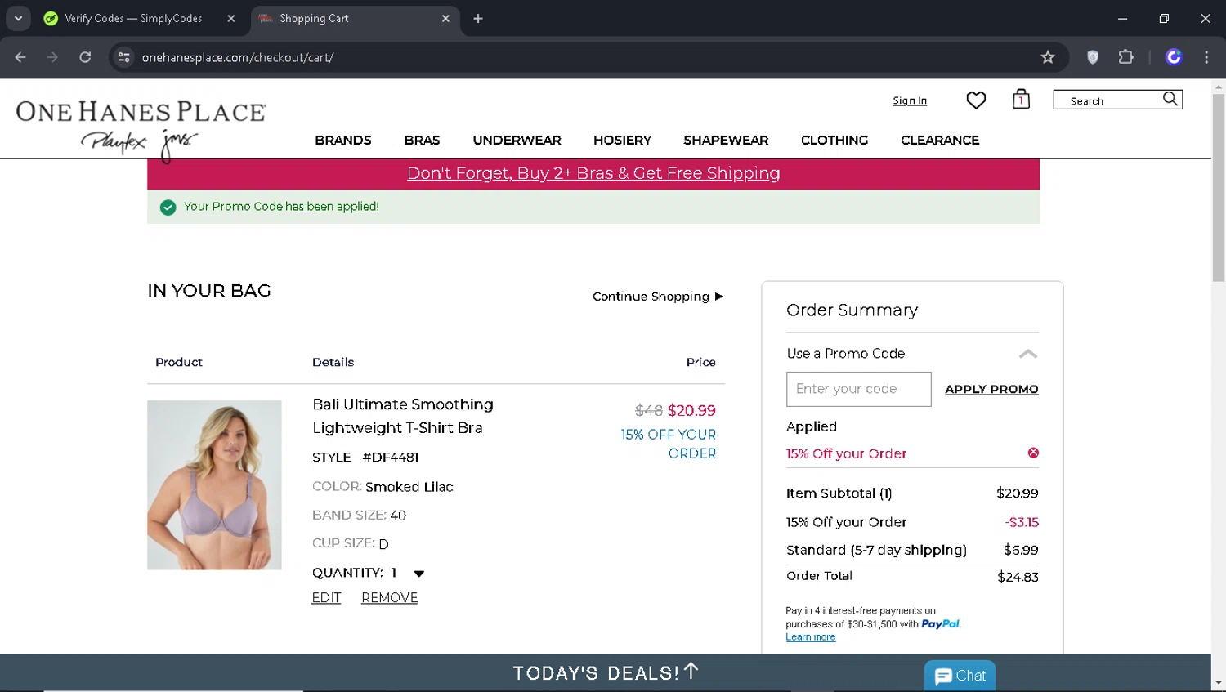Click the site Search field
Image resolution: width=1226 pixels, height=692 pixels.
pyautogui.click(x=1107, y=100)
